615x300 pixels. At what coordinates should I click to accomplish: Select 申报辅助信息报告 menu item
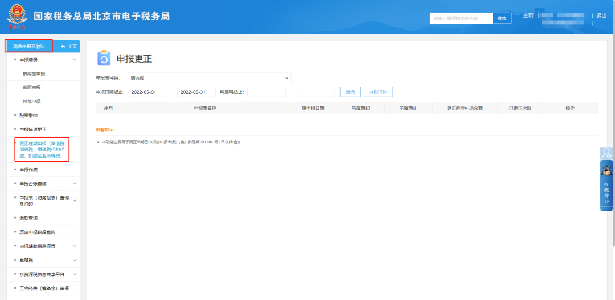pos(38,246)
